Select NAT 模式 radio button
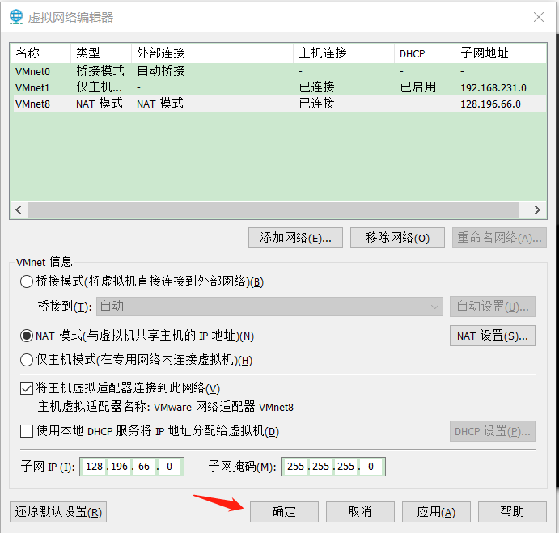559x533 pixels. [x=27, y=336]
